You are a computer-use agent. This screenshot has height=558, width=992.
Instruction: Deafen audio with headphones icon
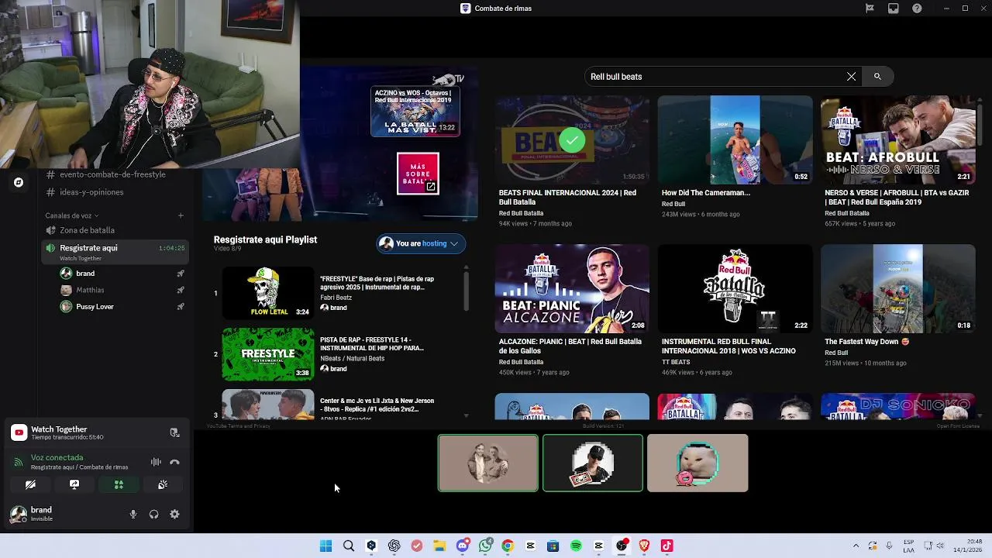coord(153,514)
